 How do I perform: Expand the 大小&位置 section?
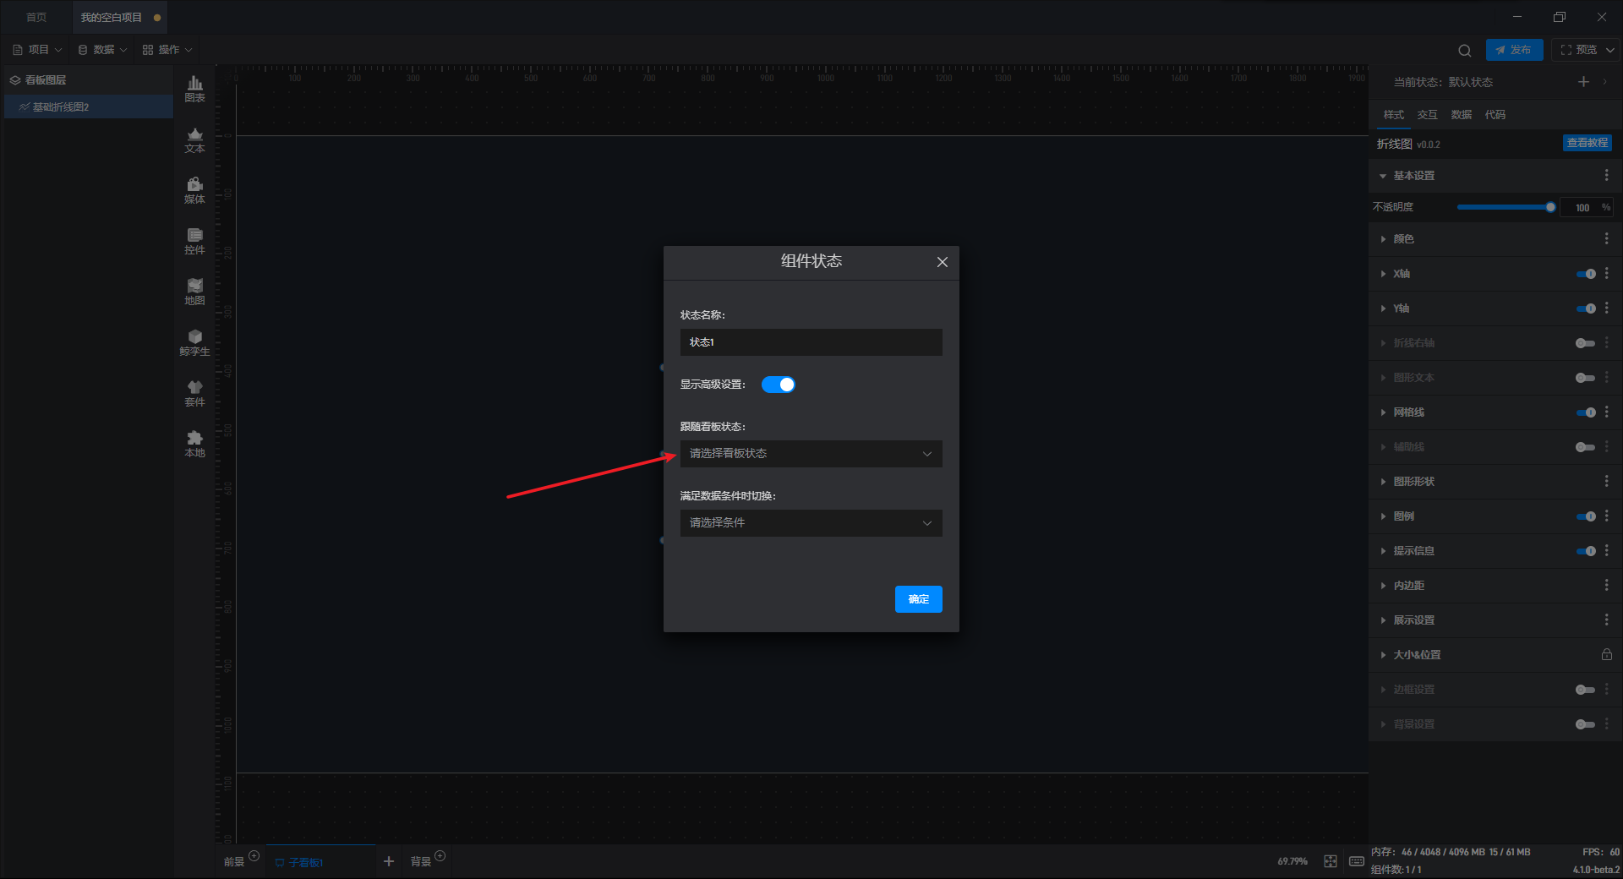point(1383,655)
